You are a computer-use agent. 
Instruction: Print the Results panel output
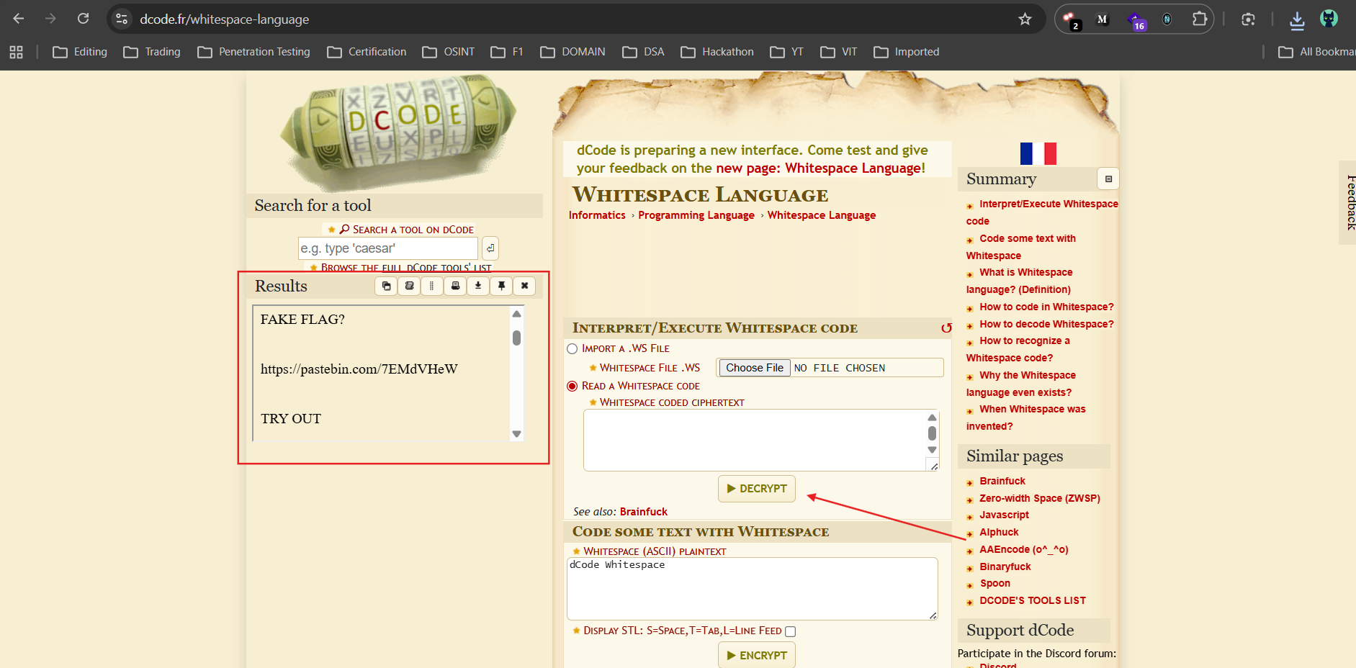(x=455, y=286)
